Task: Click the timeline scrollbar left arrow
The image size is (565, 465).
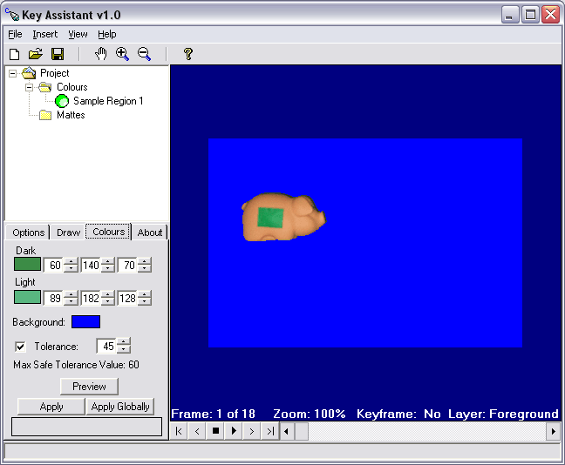Action: coord(287,431)
